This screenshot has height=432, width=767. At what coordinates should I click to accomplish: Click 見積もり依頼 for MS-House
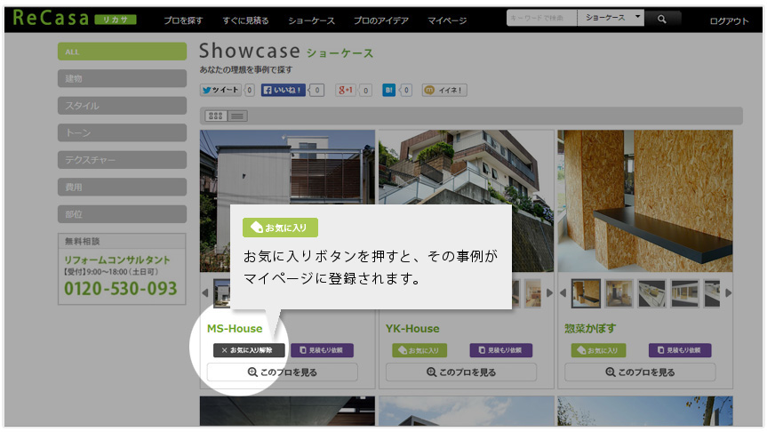[322, 350]
